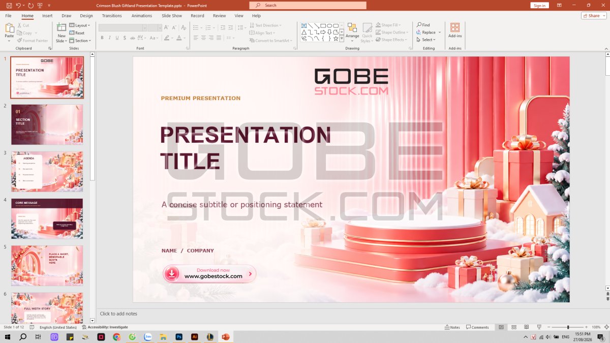
Task: Switch to the View tab
Action: click(239, 16)
